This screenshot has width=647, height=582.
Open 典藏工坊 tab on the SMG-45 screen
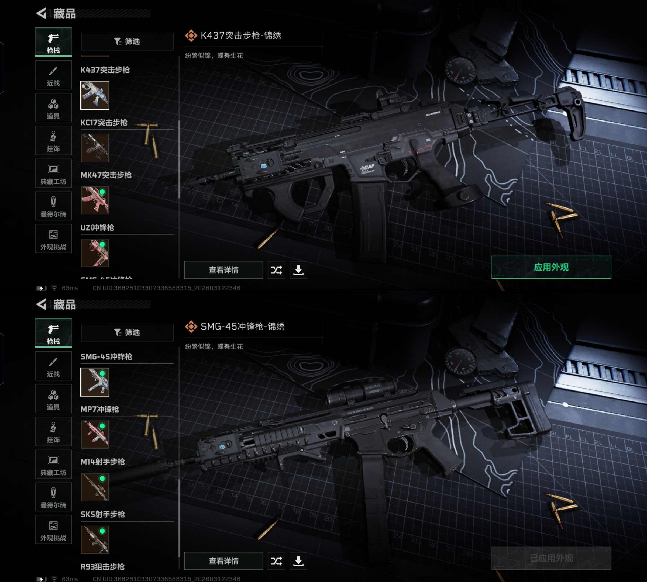53,464
